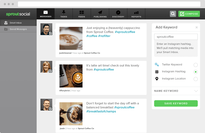This screenshot has width=205, height=133.
Task: Click Instagram badge on tiffanybrick's avatar
Action: tap(50, 71)
